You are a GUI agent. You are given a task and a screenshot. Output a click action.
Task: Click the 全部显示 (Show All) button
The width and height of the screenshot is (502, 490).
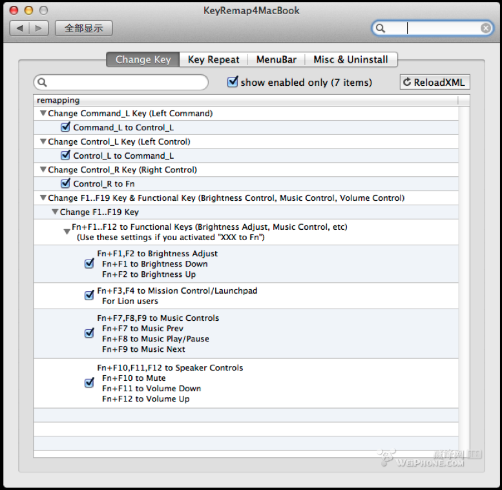tap(83, 28)
